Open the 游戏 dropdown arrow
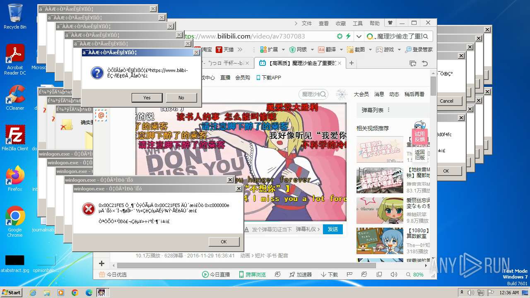The width and height of the screenshot is (530, 298). [x=400, y=50]
